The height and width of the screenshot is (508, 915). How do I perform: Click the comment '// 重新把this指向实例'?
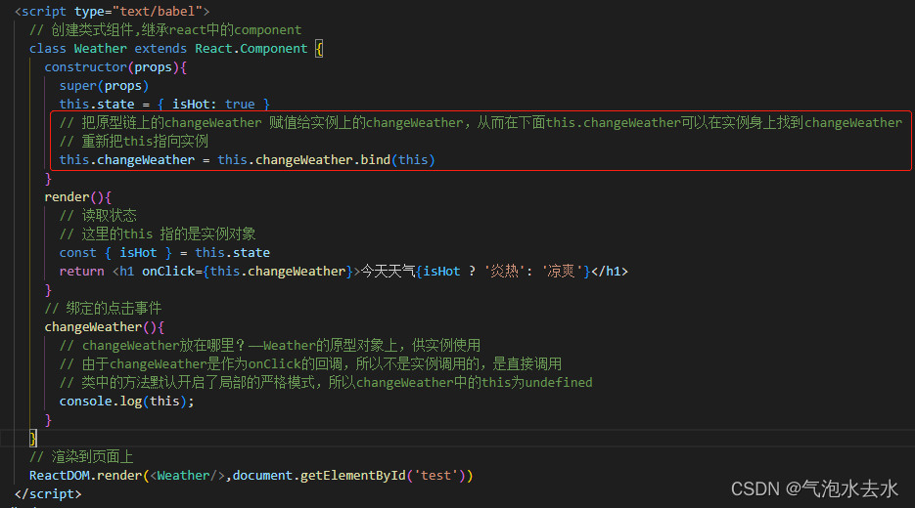134,141
